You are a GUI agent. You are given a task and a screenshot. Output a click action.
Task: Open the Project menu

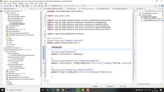tap(32, 3)
